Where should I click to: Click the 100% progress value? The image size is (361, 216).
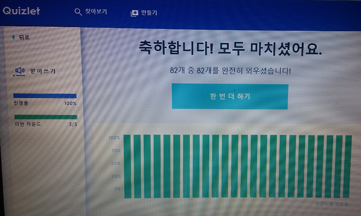70,103
